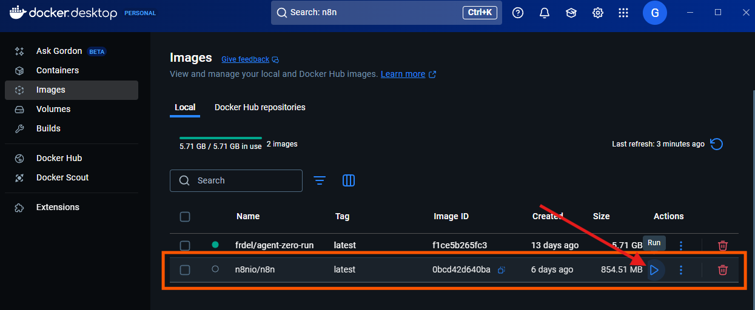This screenshot has height=310, width=755.
Task: Open Builds in sidebar
Action: pyautogui.click(x=72, y=129)
